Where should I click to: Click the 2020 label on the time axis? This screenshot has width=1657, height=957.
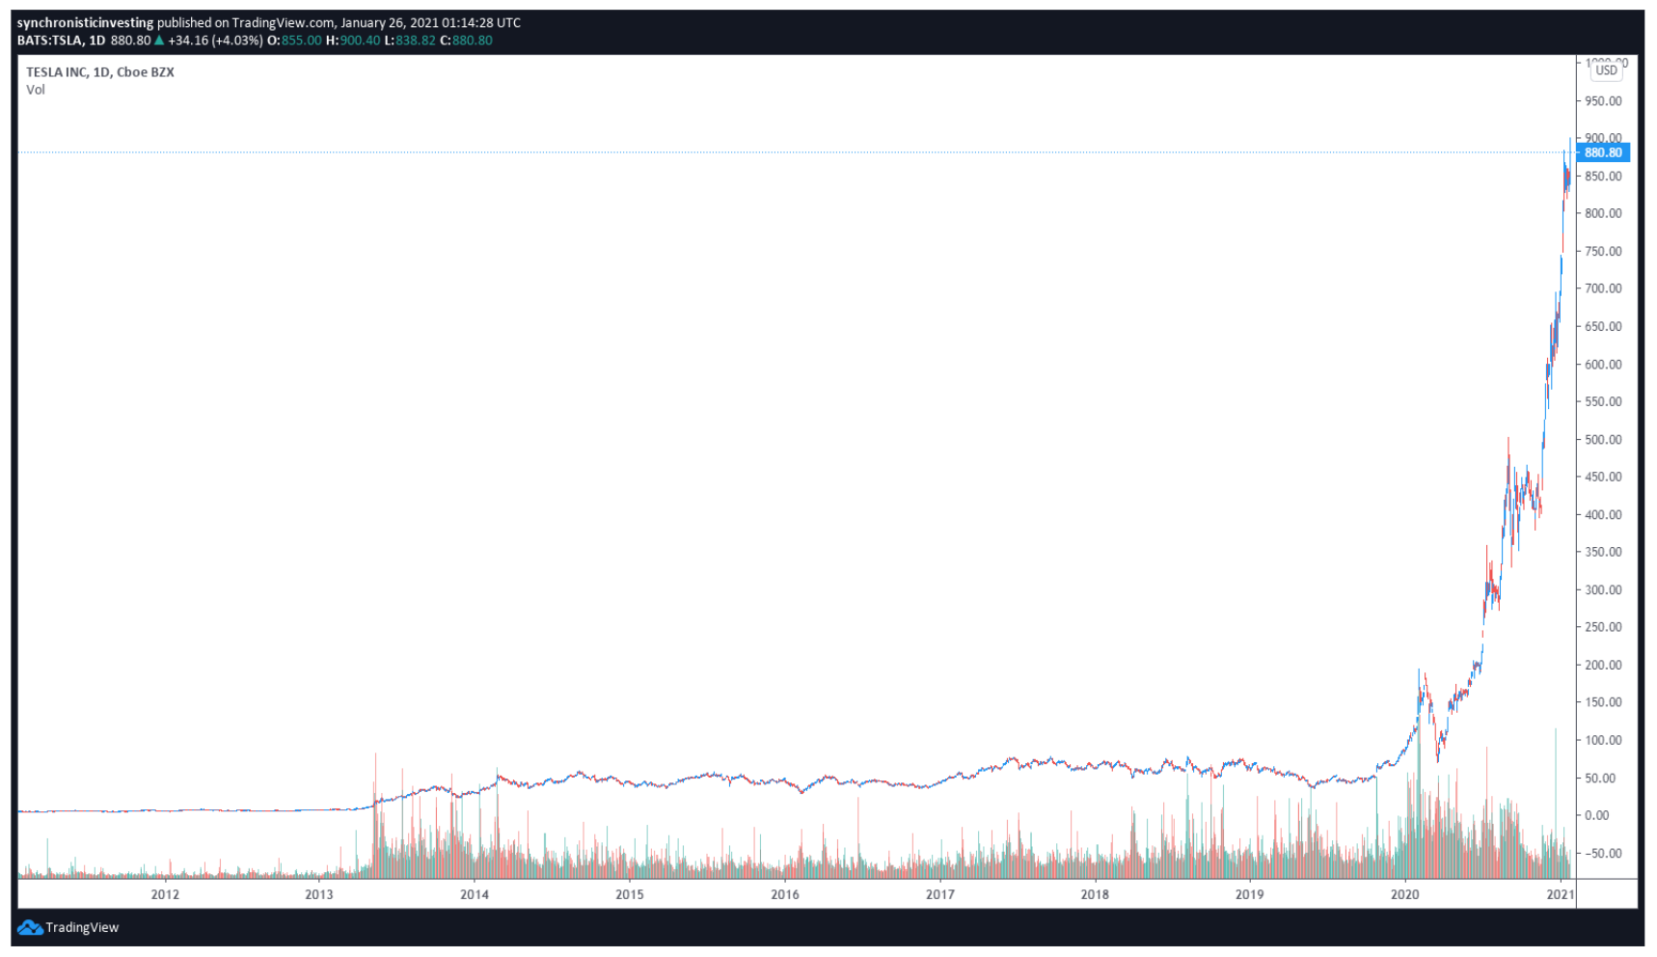[x=1405, y=894]
